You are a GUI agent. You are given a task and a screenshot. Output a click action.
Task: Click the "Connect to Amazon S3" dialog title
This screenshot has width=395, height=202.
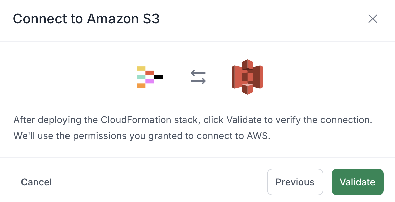[86, 19]
